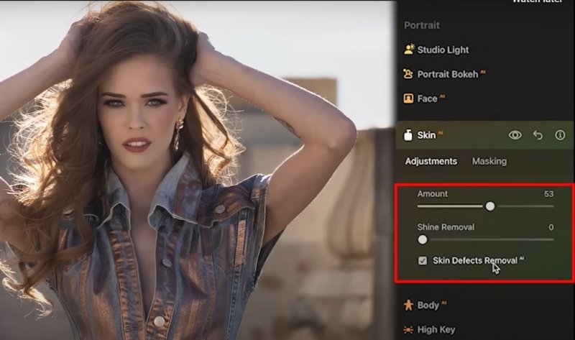Click the Portrait section heading
575x340 pixels.
tap(422, 25)
